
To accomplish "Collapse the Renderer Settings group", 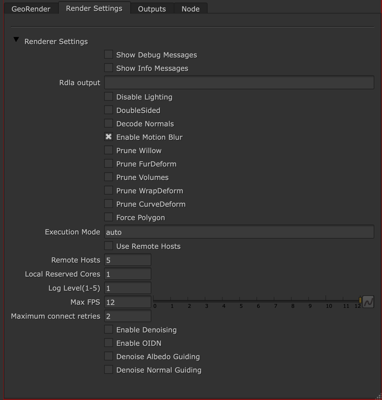I will (16, 40).
